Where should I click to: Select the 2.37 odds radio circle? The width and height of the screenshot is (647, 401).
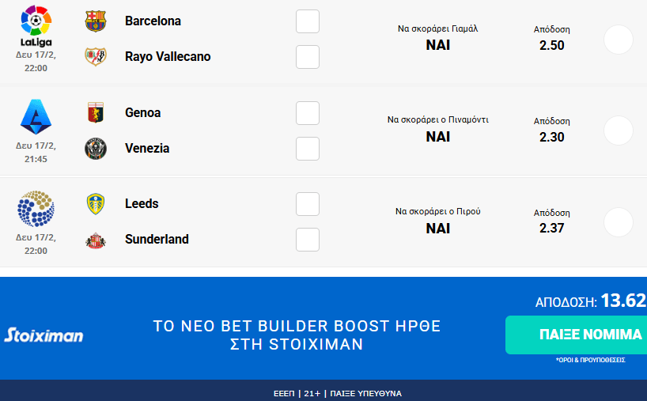(x=618, y=222)
